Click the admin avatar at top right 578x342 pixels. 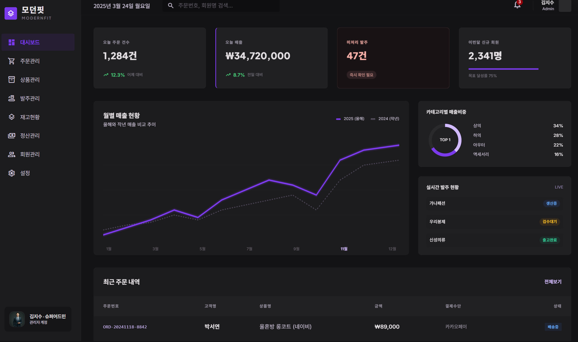point(565,6)
